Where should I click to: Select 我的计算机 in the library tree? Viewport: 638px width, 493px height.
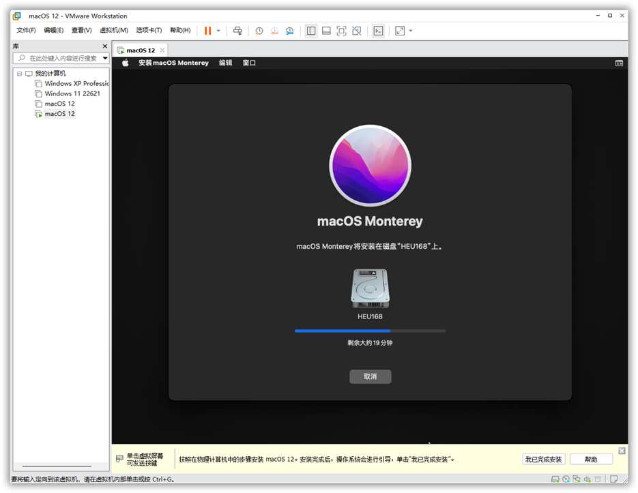pos(50,74)
